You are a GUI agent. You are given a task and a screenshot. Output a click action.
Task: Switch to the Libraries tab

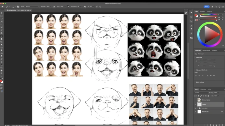point(214,50)
